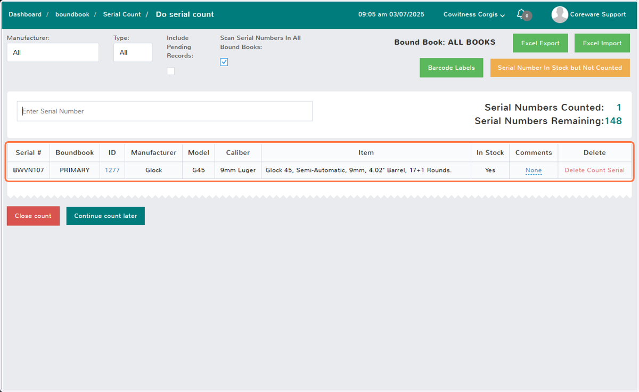Choose Continue count later
This screenshot has width=639, height=392.
click(x=105, y=216)
